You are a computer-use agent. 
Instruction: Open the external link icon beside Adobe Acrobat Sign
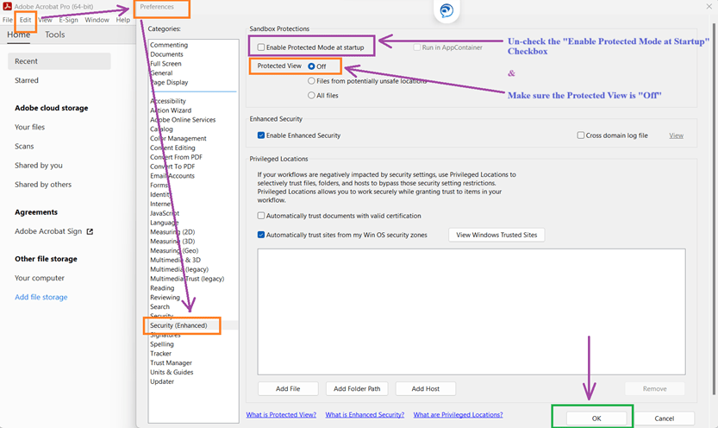[x=90, y=231]
